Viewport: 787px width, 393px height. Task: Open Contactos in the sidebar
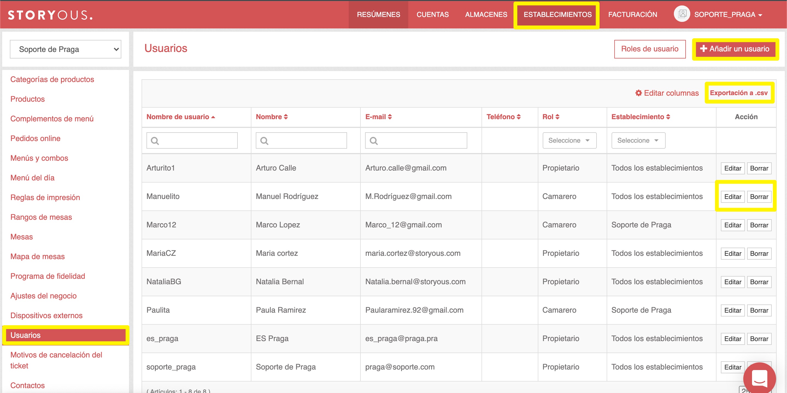(28, 385)
